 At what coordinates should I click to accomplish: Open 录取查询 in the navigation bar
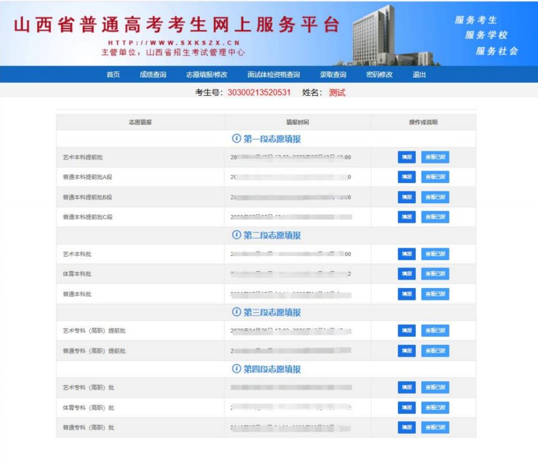tap(333, 75)
